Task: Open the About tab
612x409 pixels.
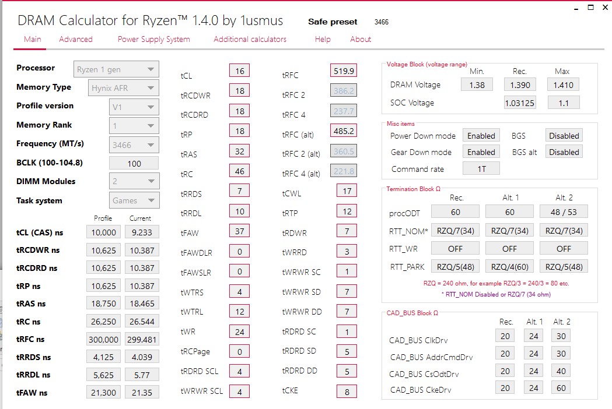Action: tap(361, 40)
